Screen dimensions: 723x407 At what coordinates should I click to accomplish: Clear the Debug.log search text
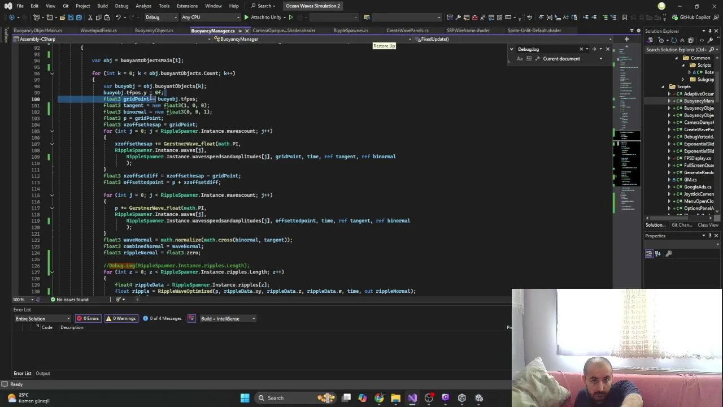[581, 49]
